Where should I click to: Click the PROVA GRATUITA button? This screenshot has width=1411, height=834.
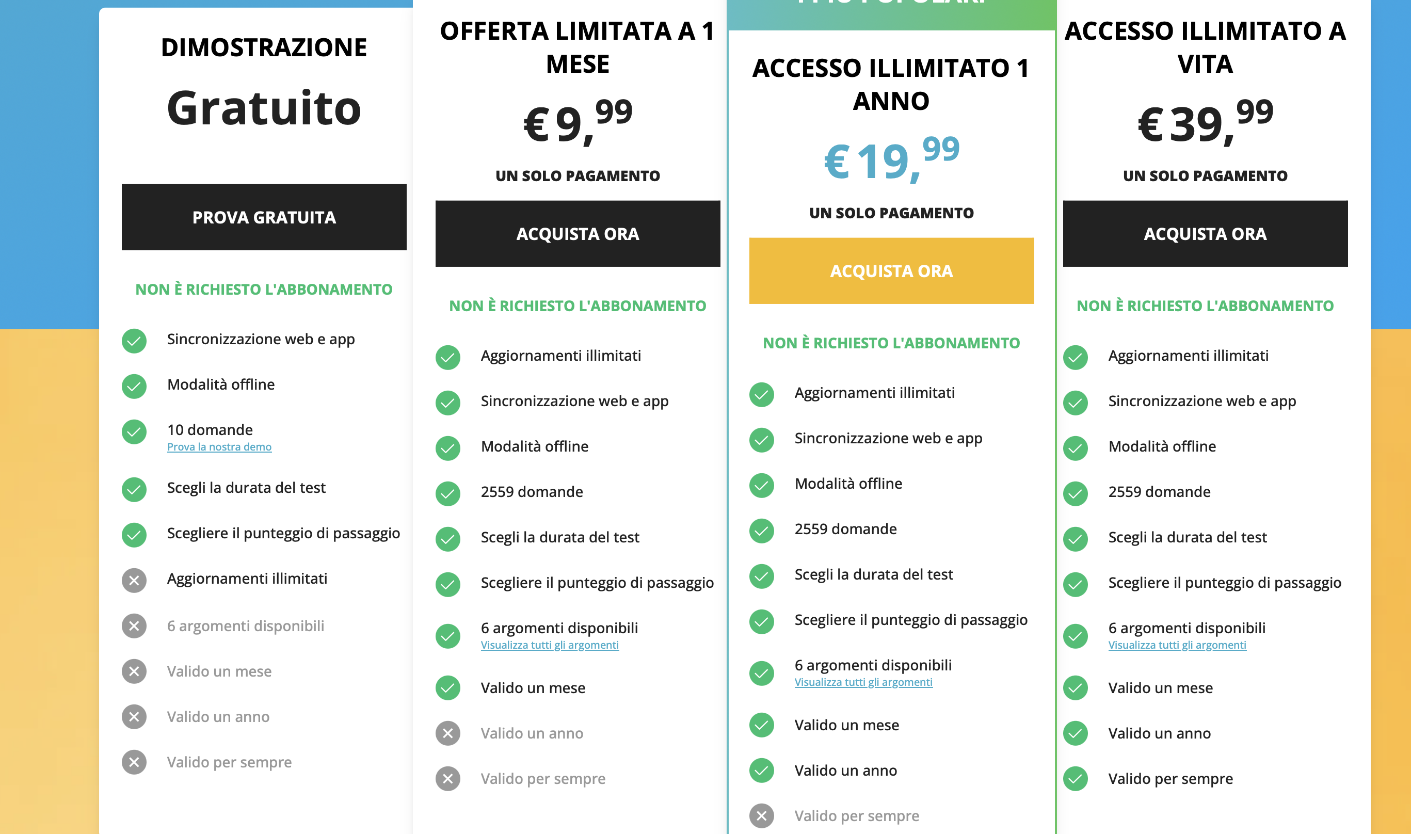(264, 217)
